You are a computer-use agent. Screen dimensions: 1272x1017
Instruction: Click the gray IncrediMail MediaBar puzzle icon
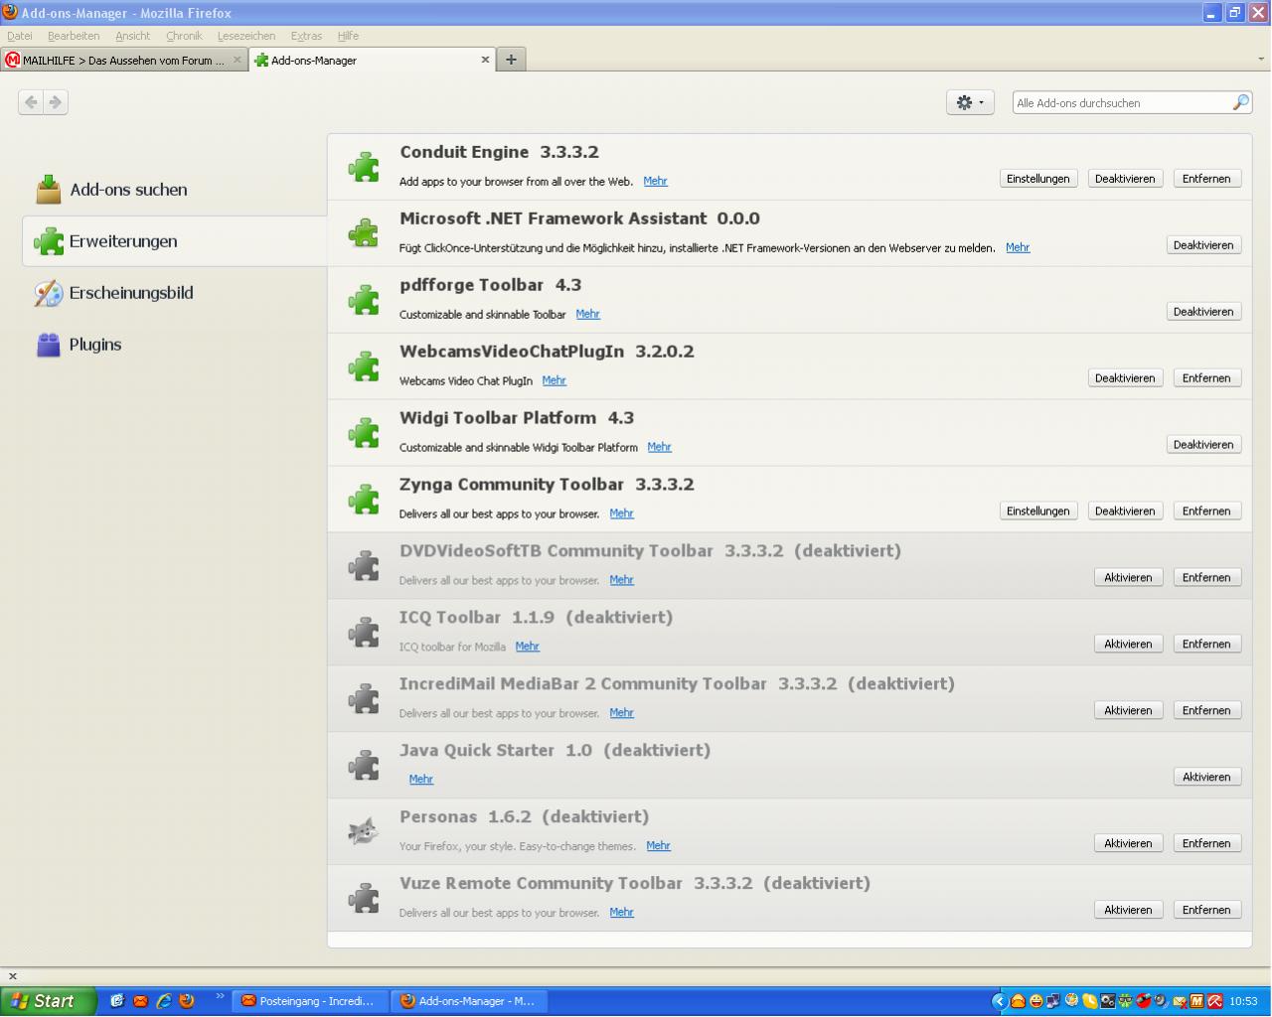(x=364, y=699)
